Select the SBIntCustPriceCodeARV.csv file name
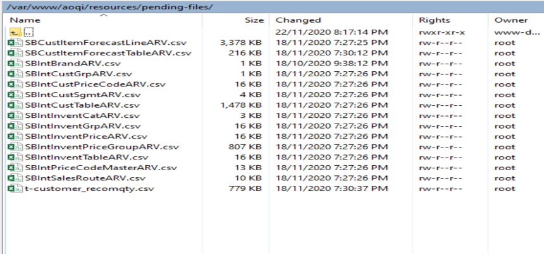Screen dimensions: 544x254 (95, 84)
